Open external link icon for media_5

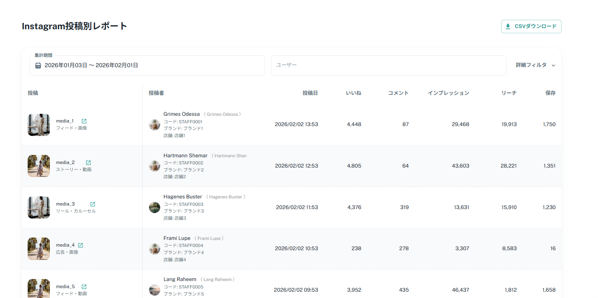click(84, 287)
